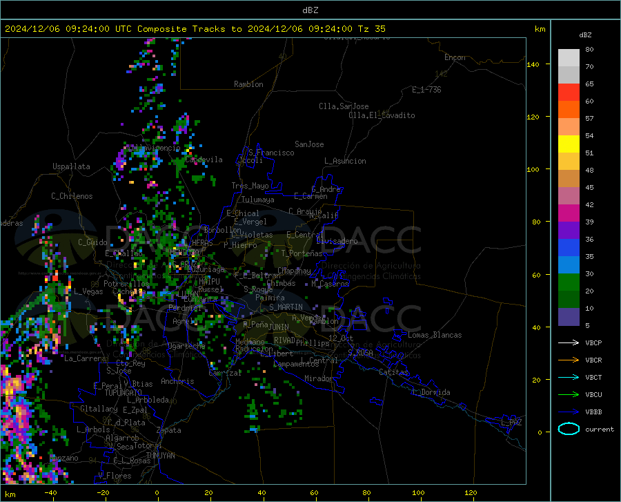Click the C_Chilenos map label
The width and height of the screenshot is (621, 502).
72,196
